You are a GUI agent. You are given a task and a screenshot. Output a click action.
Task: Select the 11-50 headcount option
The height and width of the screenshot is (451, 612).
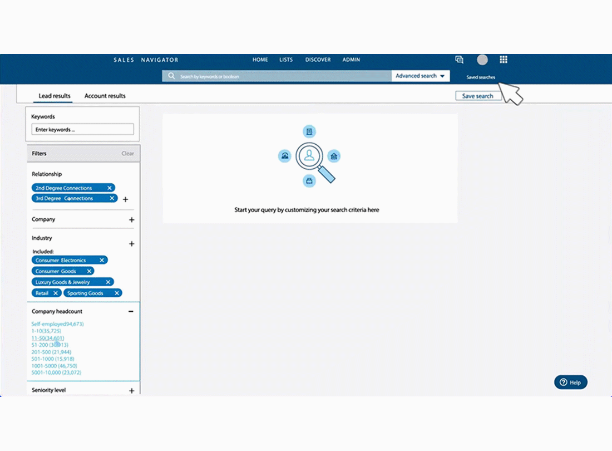tap(48, 338)
